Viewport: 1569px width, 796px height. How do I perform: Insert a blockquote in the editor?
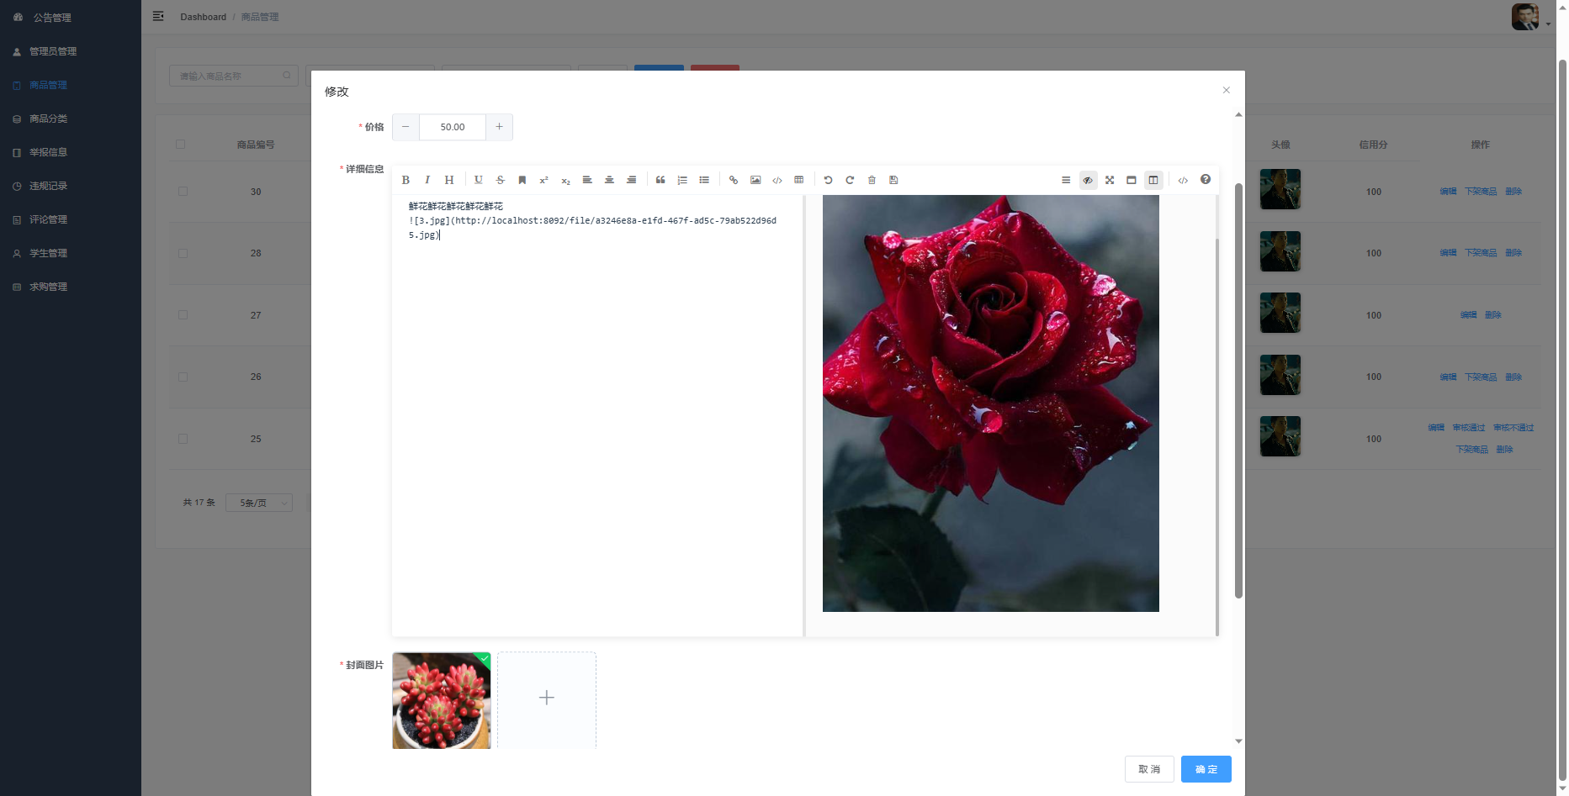tap(660, 180)
